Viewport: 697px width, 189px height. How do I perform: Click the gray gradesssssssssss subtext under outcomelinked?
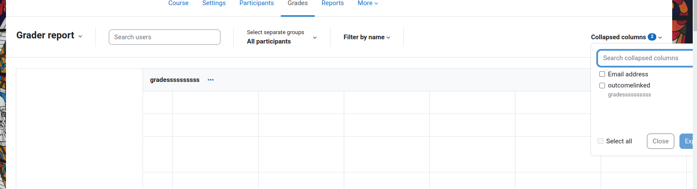[x=629, y=95]
